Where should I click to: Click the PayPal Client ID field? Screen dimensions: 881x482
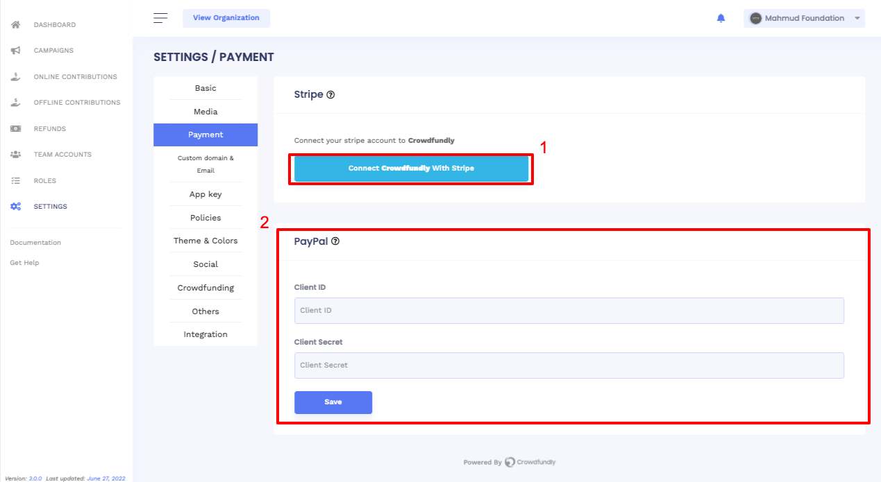(x=569, y=311)
